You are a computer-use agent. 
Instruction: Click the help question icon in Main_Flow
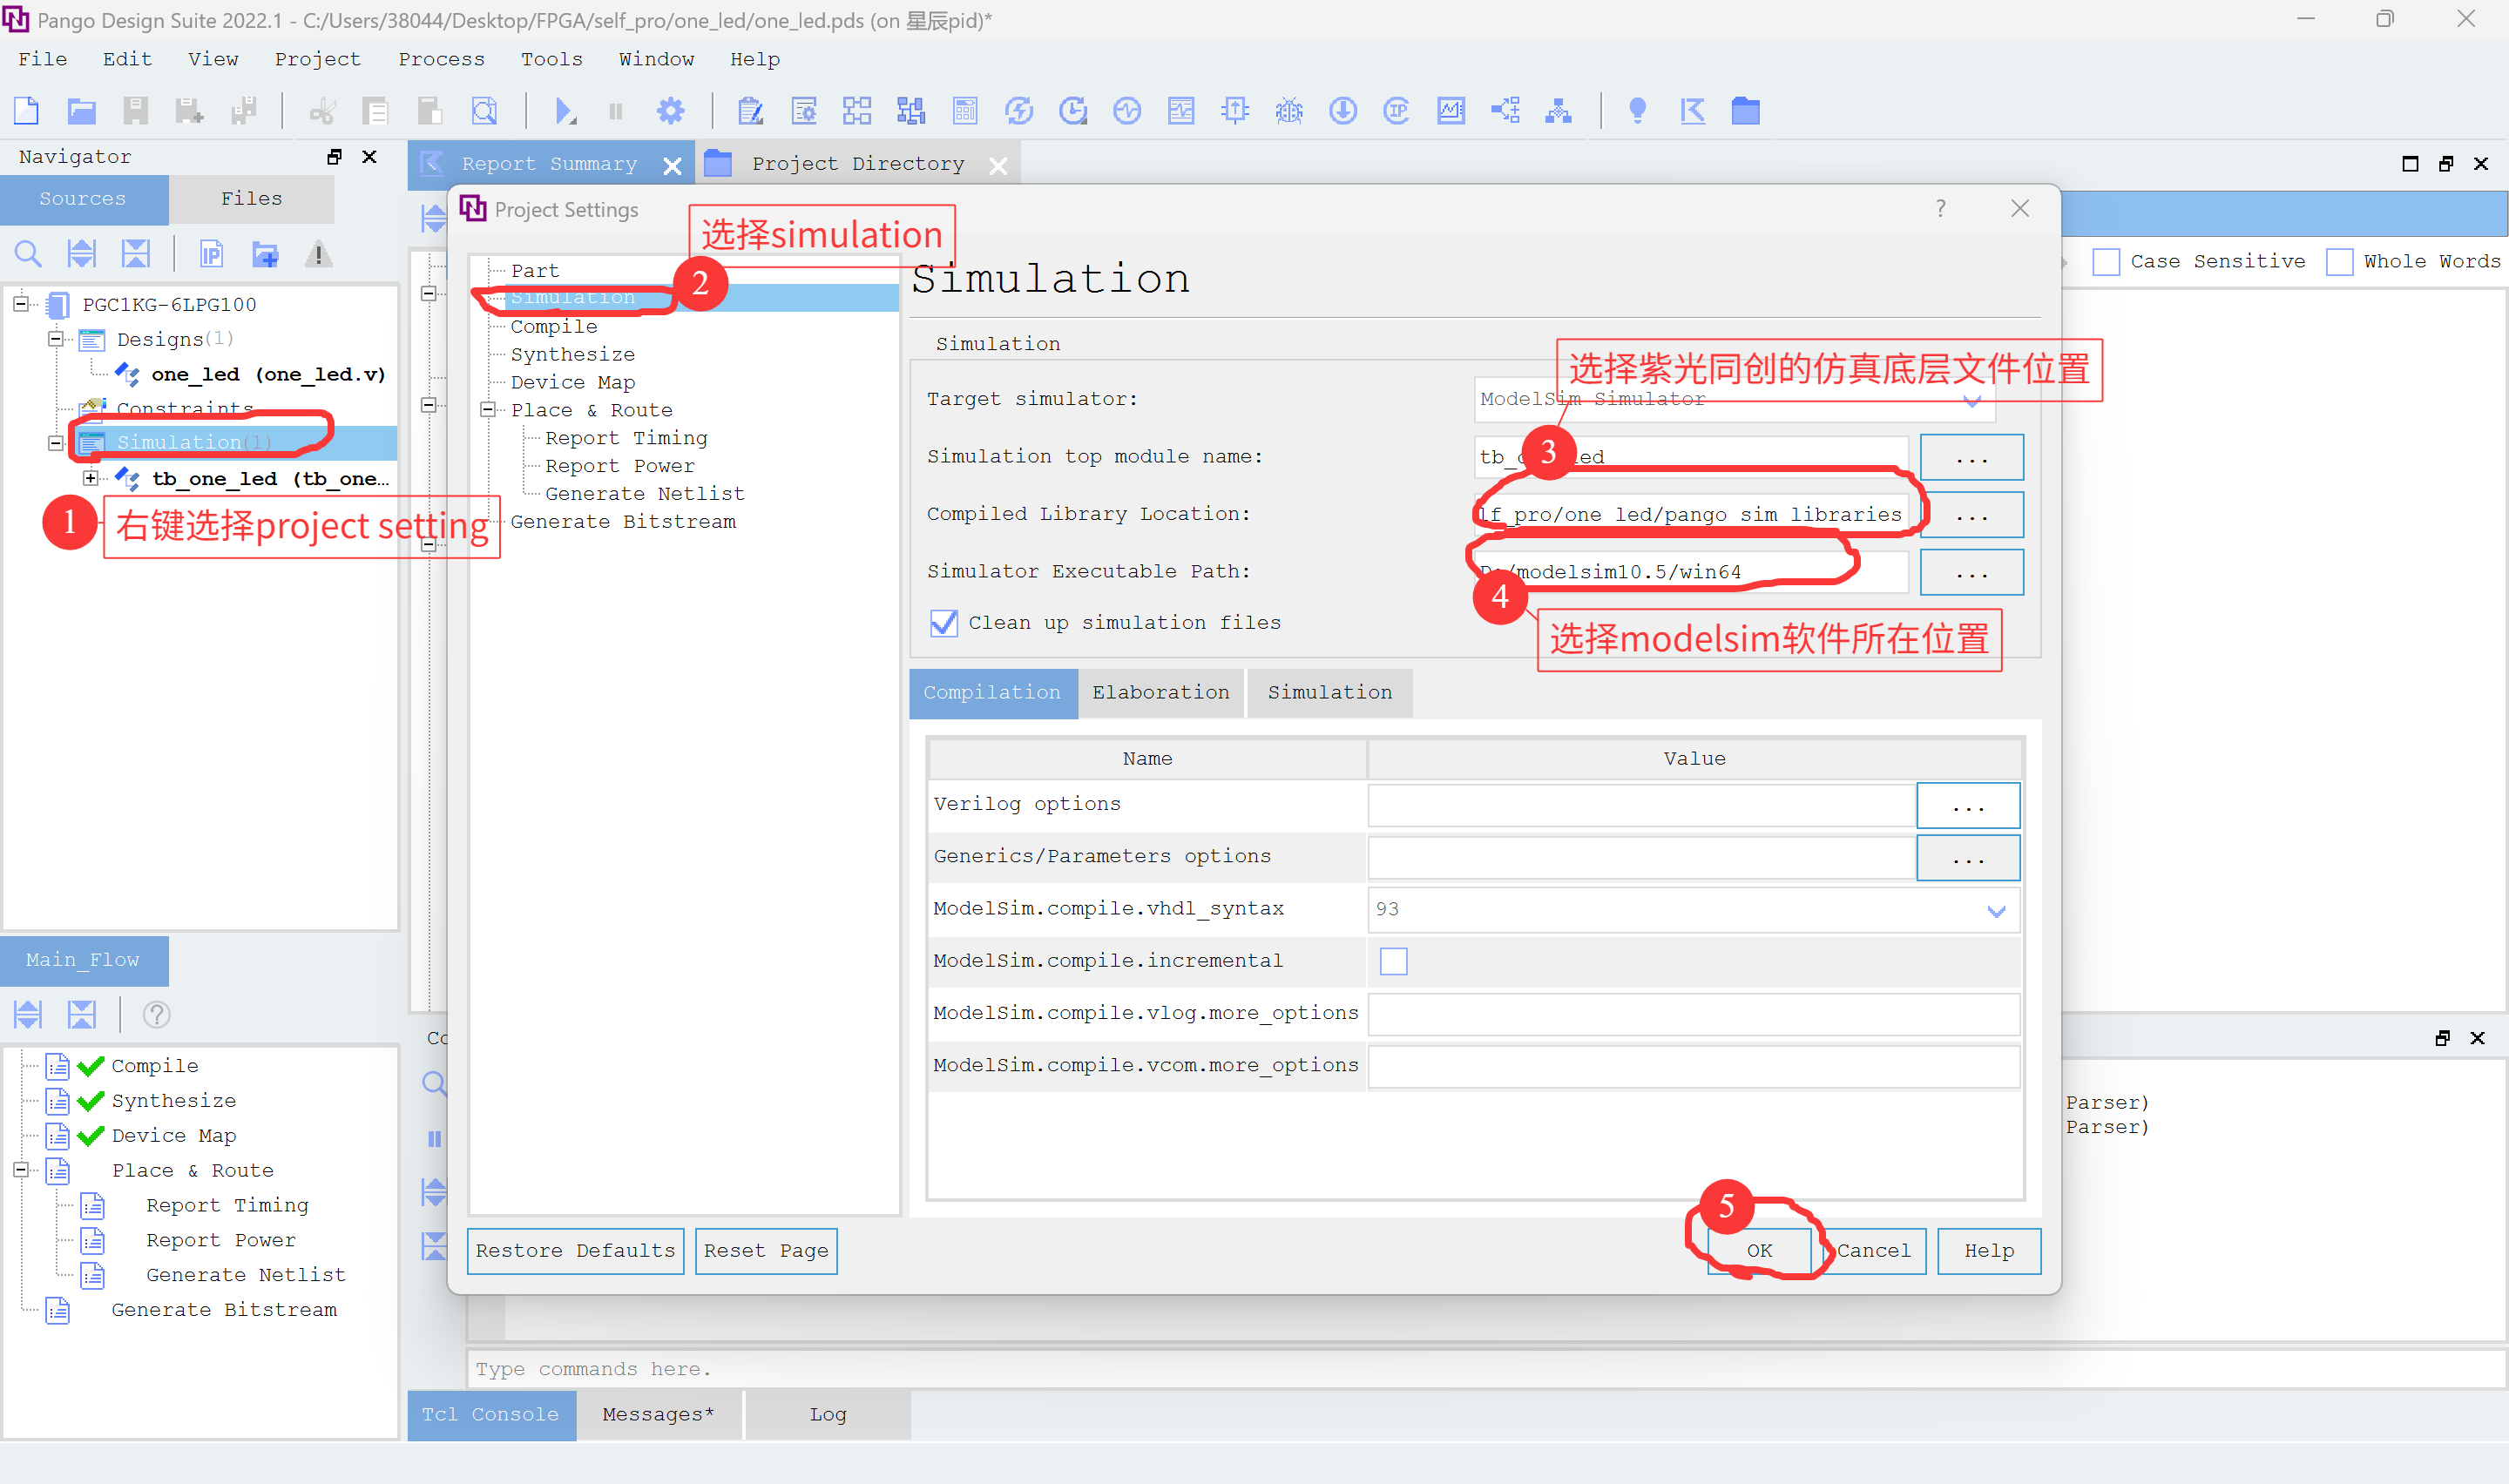pos(156,1014)
